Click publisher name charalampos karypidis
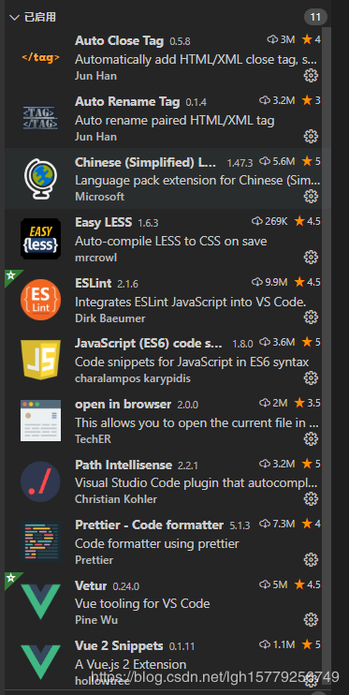 tap(133, 378)
